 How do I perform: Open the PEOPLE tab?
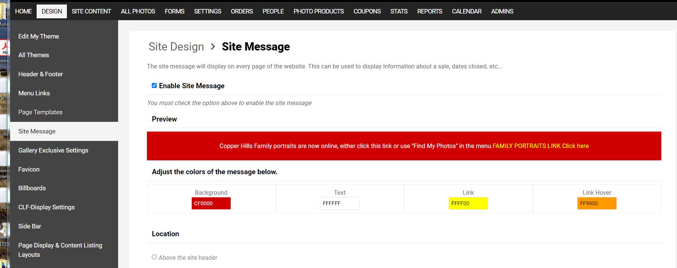pos(273,11)
